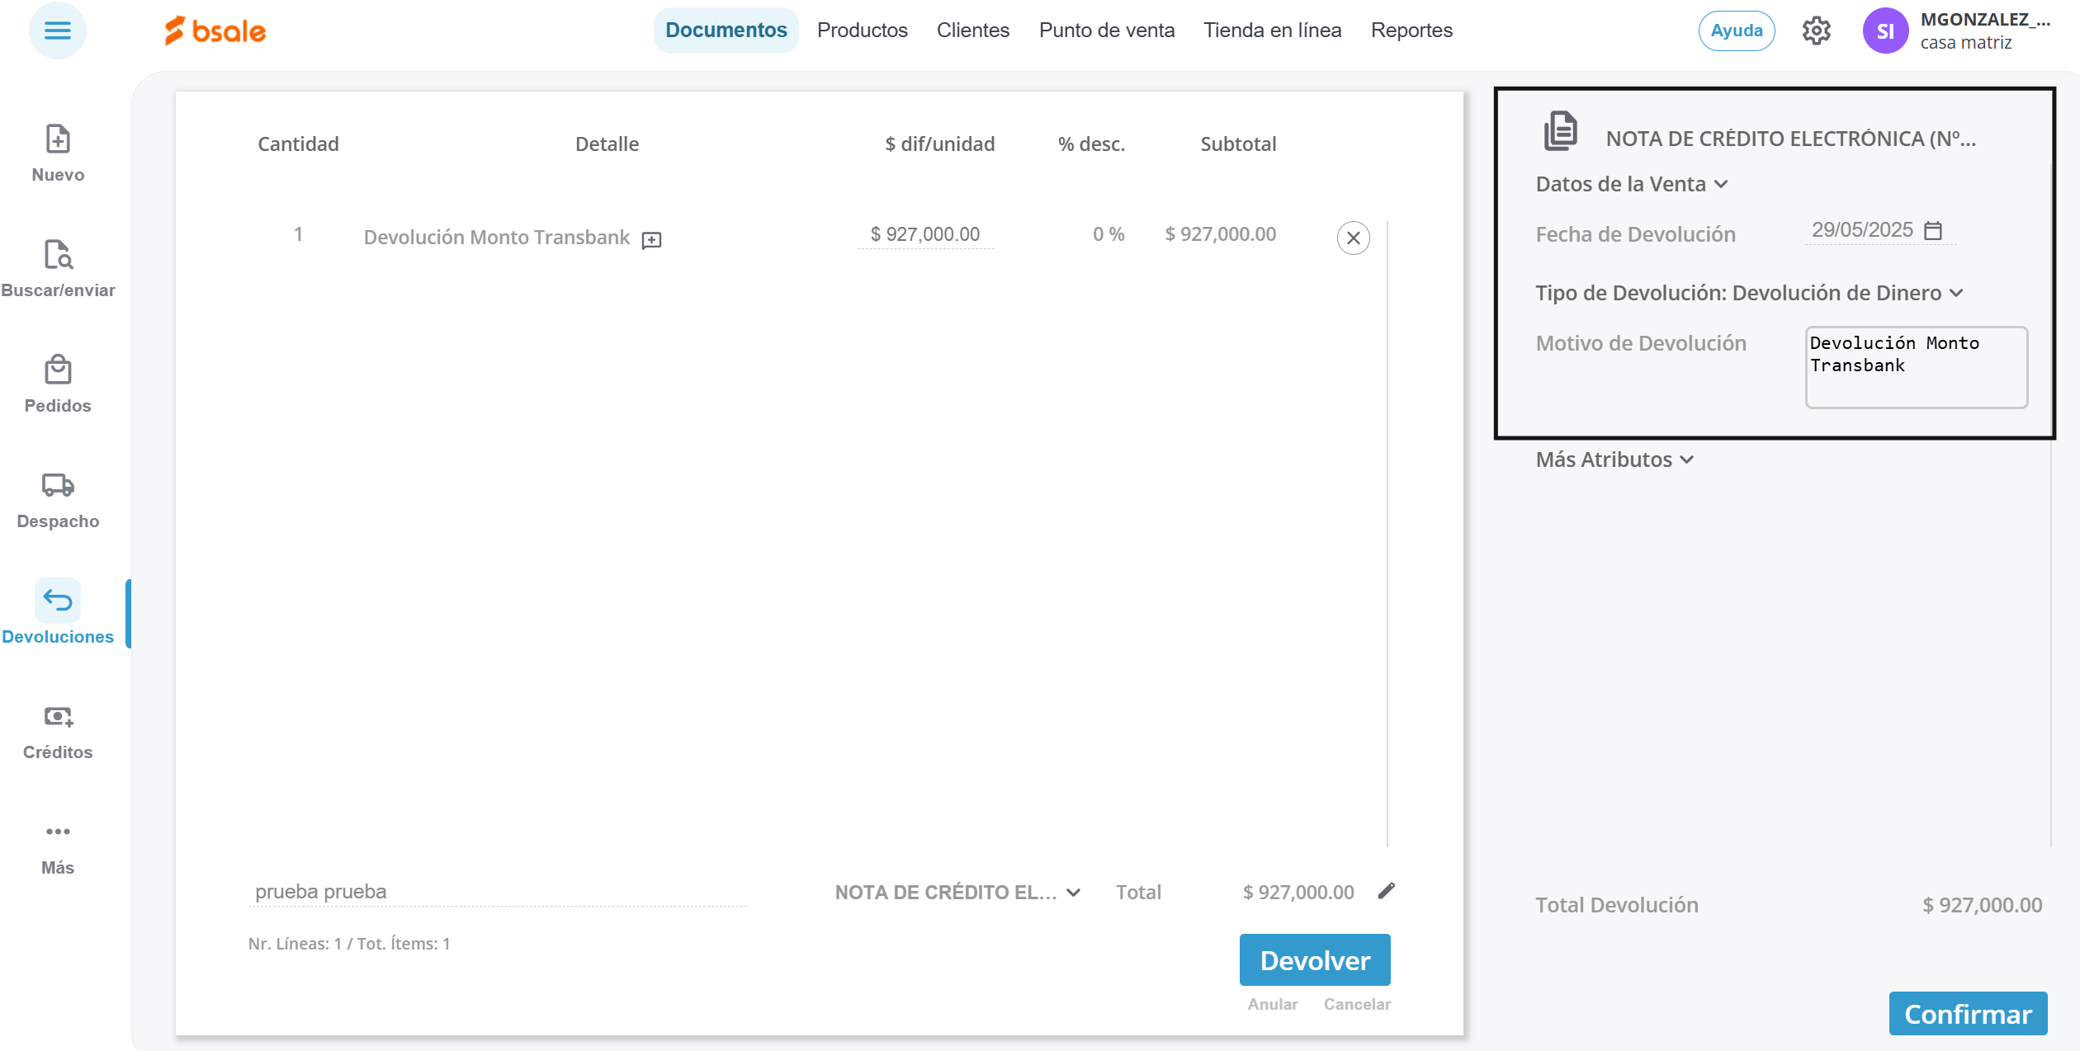The image size is (2080, 1051).
Task: Remove the Devolución Monto Transbank line
Action: point(1353,238)
